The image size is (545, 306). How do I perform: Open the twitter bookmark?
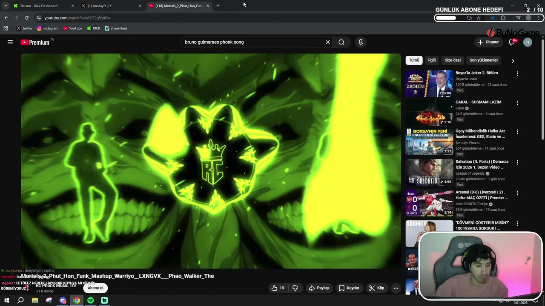point(24,28)
